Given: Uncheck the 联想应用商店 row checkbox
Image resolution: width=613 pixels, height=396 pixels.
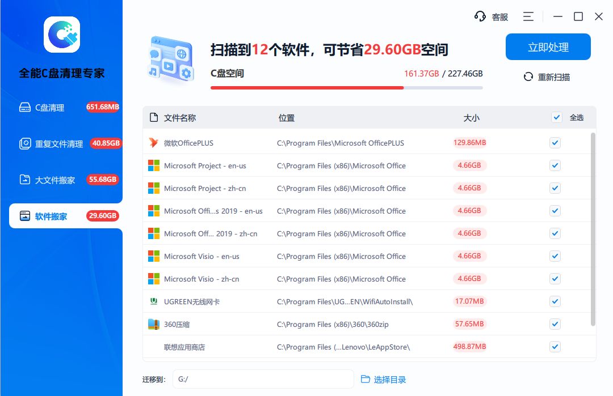Looking at the screenshot, I should 555,347.
